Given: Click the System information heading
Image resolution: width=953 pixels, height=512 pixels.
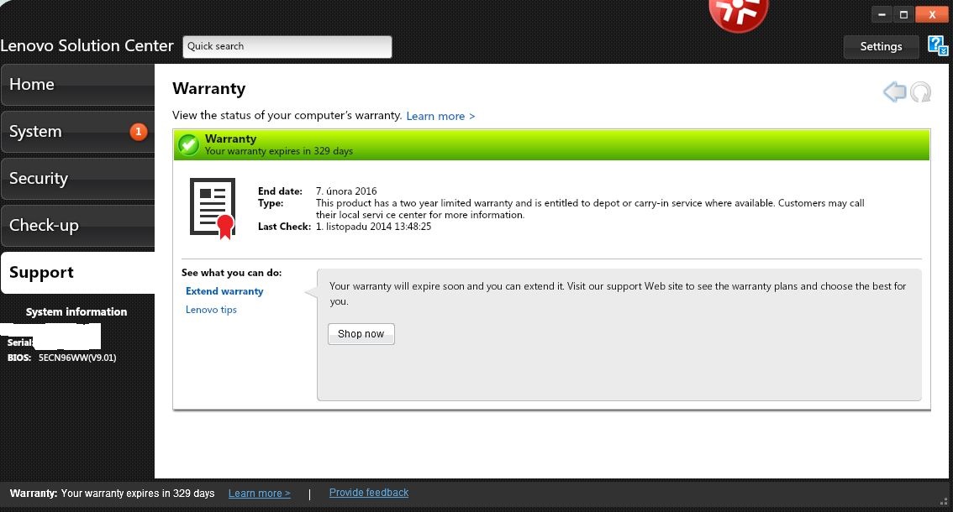Looking at the screenshot, I should [76, 311].
